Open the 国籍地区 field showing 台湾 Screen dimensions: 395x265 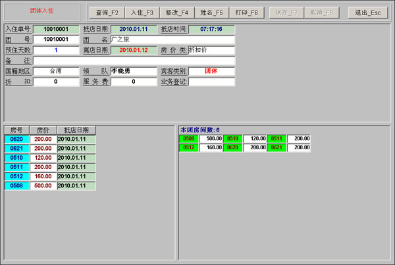click(56, 71)
